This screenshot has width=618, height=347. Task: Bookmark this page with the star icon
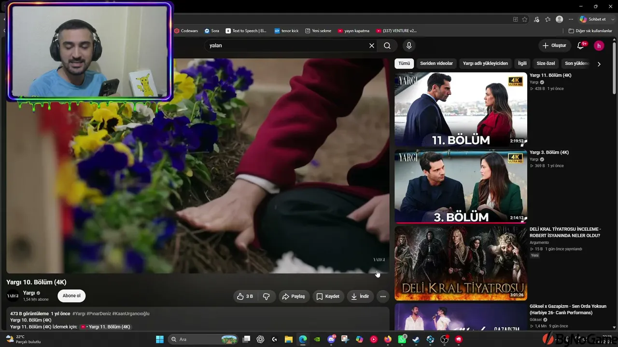(x=525, y=19)
